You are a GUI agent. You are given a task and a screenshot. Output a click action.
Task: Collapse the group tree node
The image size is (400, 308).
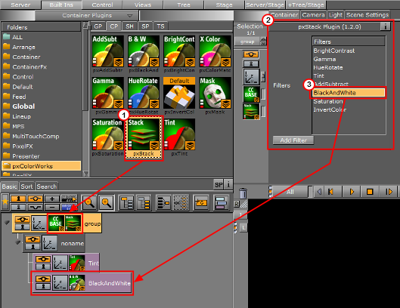[x=7, y=223]
